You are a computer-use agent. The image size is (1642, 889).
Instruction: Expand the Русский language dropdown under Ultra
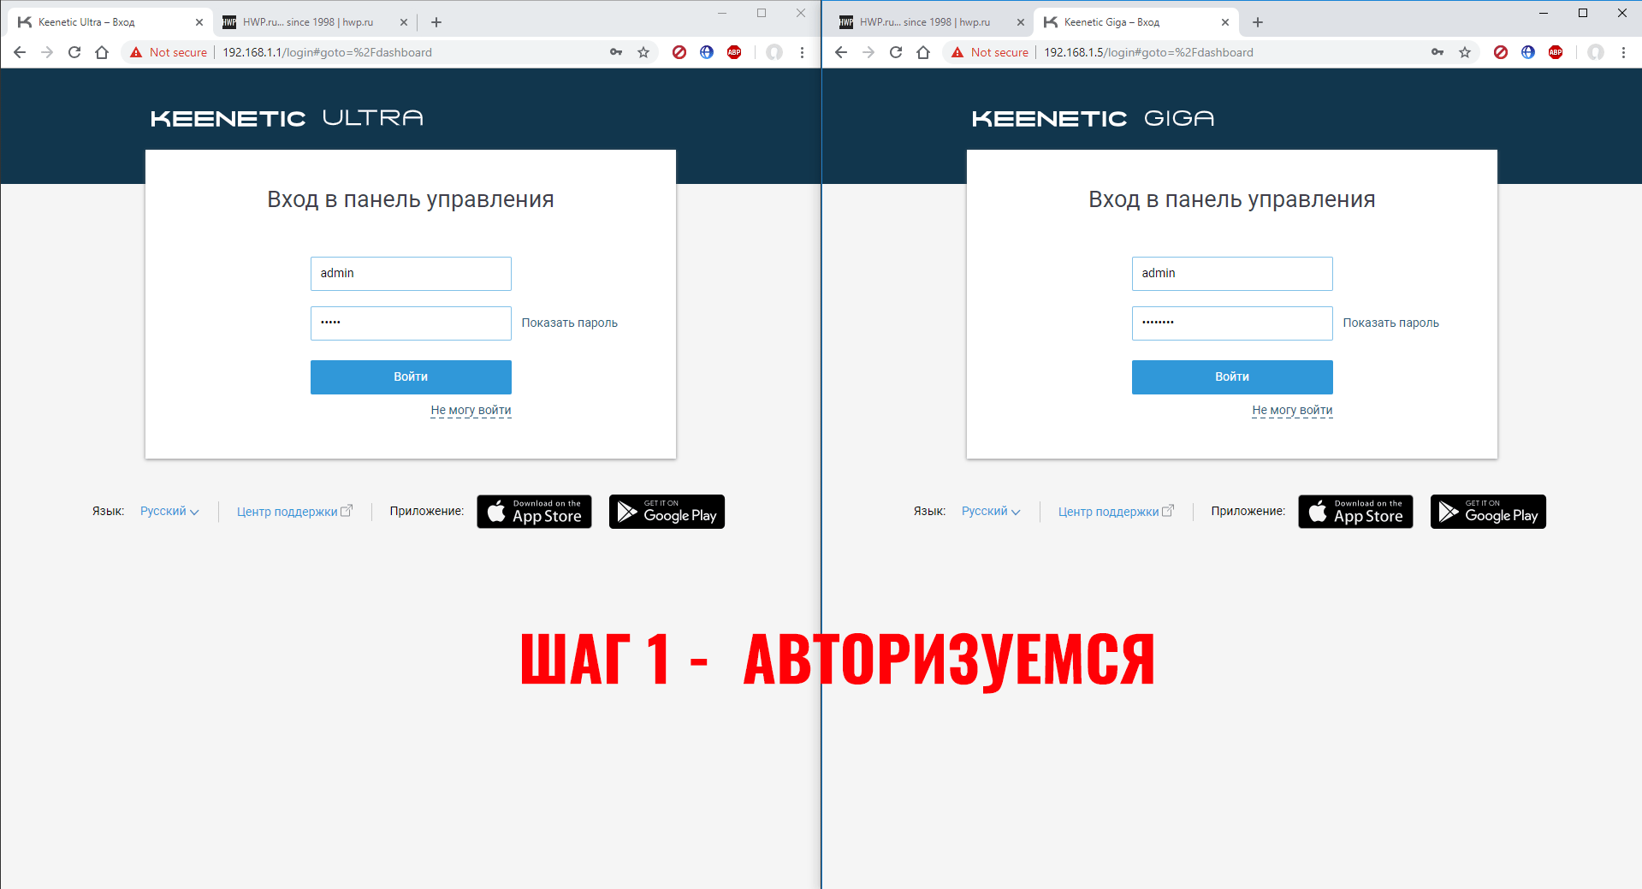pos(169,511)
